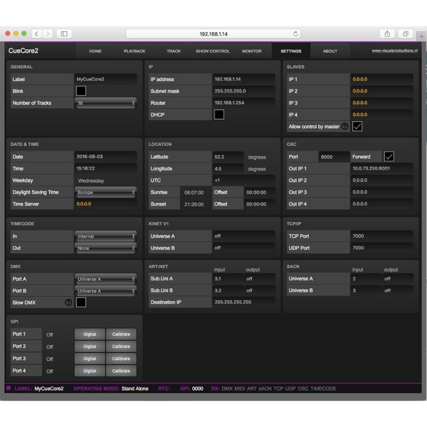
Task: Enable the Blink checkbox
Action: click(81, 91)
